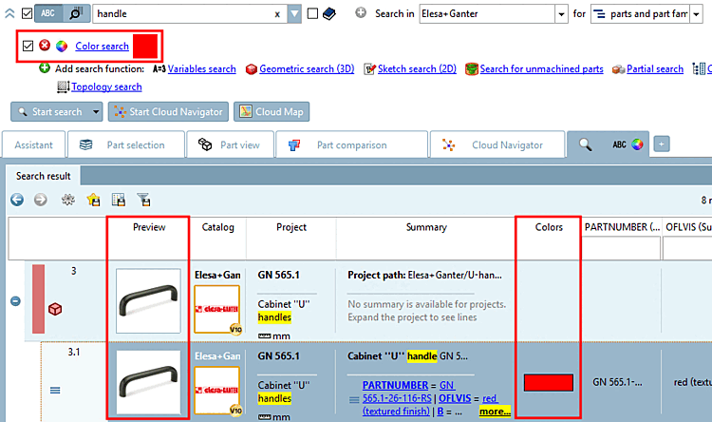Click the Start Cloud Navigator button
Viewport: 712px width, 422px height.
pyautogui.click(x=168, y=111)
